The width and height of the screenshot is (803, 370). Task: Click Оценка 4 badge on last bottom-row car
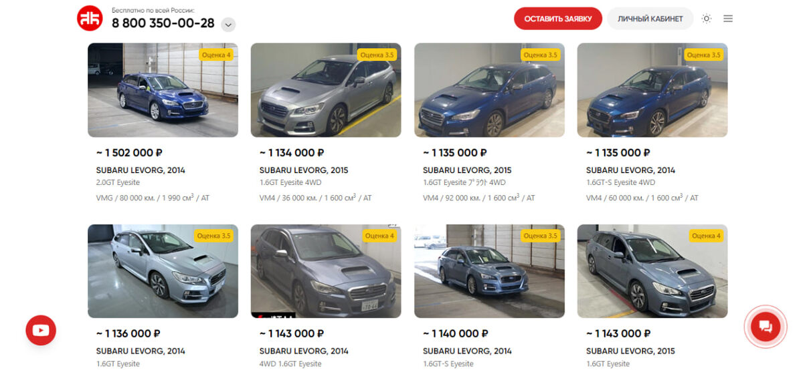coord(705,236)
